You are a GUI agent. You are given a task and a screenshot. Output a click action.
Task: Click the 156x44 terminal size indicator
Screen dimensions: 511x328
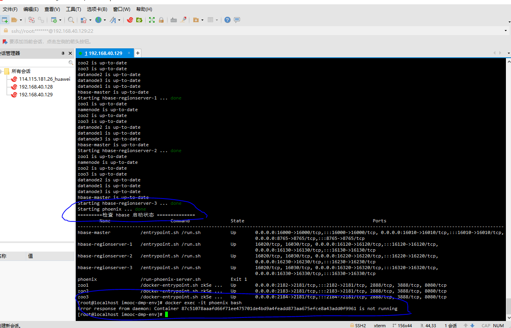(x=402, y=325)
